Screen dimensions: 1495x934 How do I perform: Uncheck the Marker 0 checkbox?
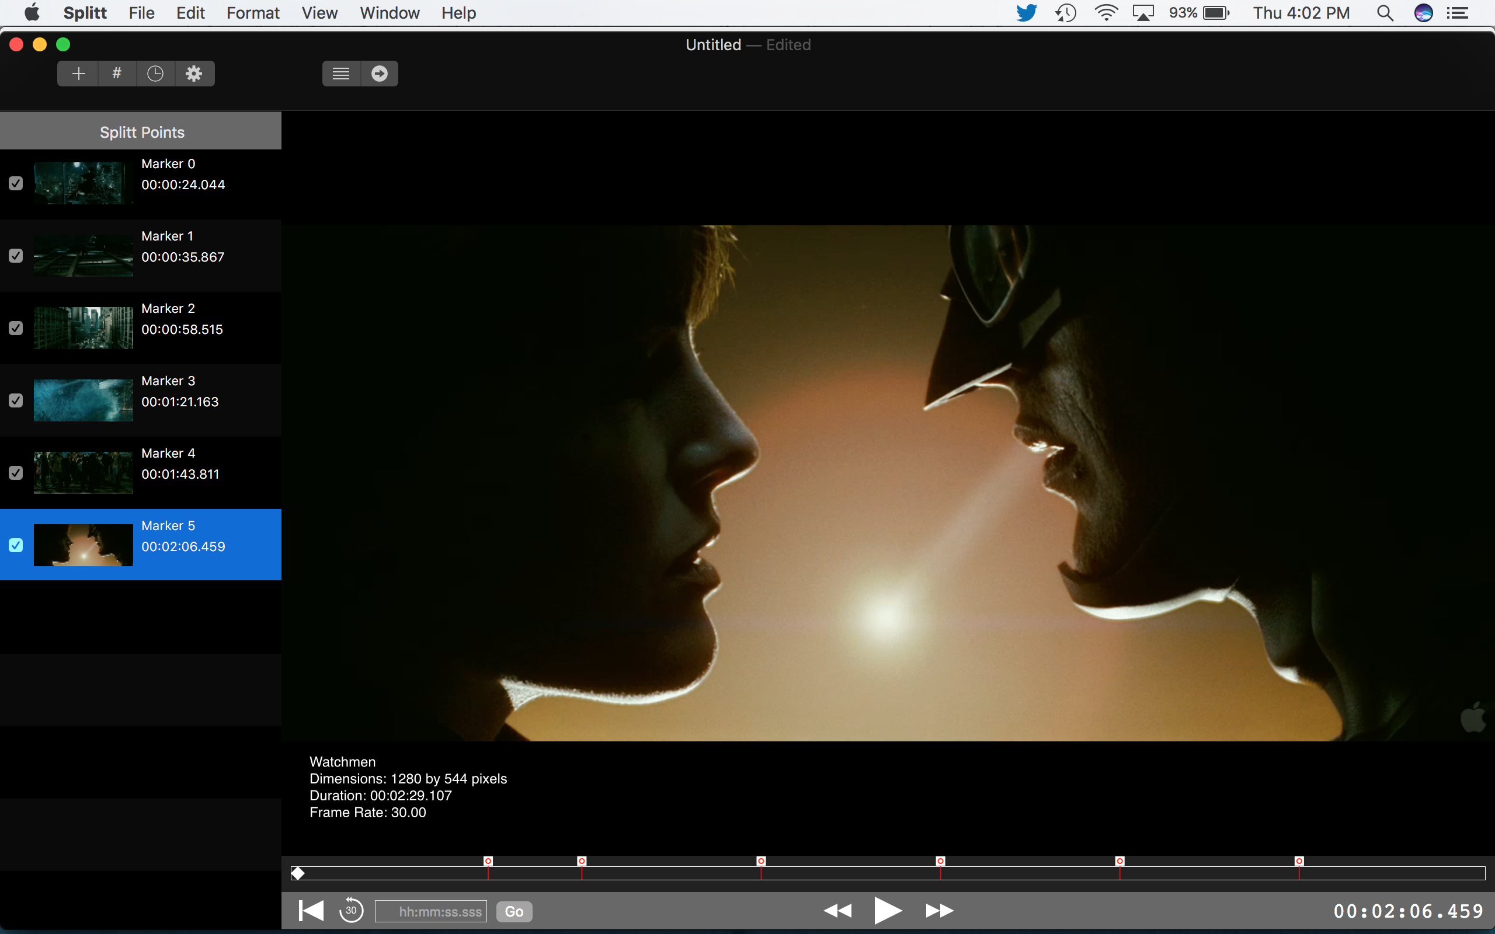pyautogui.click(x=16, y=183)
